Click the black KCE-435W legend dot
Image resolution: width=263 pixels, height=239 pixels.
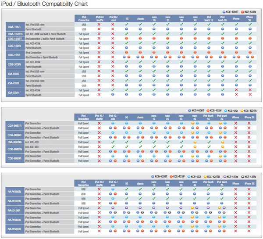(x=242, y=177)
